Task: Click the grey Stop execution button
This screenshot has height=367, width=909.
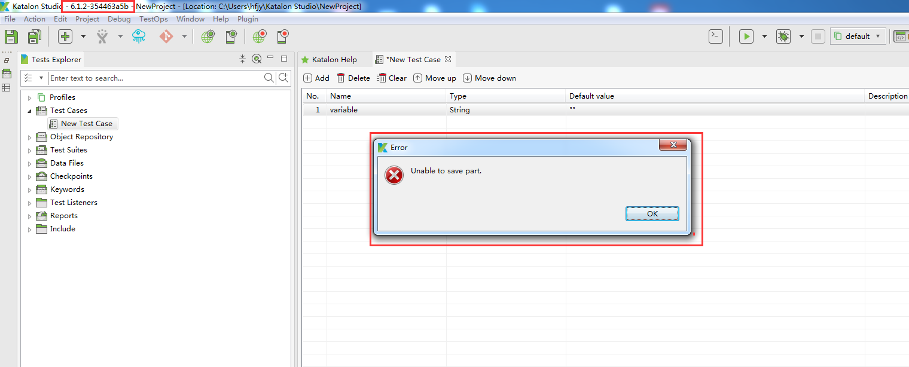Action: pos(818,36)
